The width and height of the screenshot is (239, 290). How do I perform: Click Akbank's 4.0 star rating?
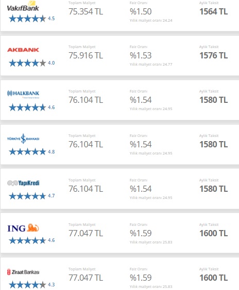point(32,63)
